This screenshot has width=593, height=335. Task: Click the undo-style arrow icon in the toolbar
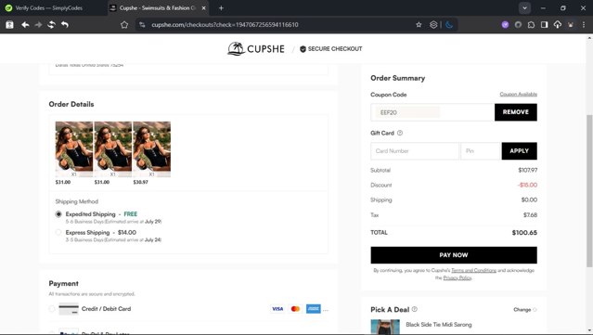(x=65, y=24)
